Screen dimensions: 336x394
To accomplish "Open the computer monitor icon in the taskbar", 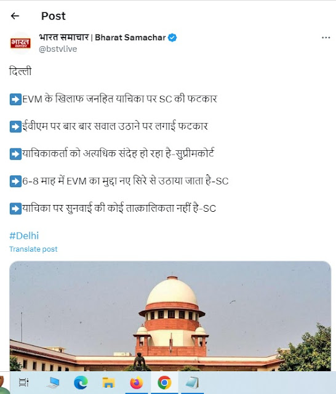I will coord(53,383).
